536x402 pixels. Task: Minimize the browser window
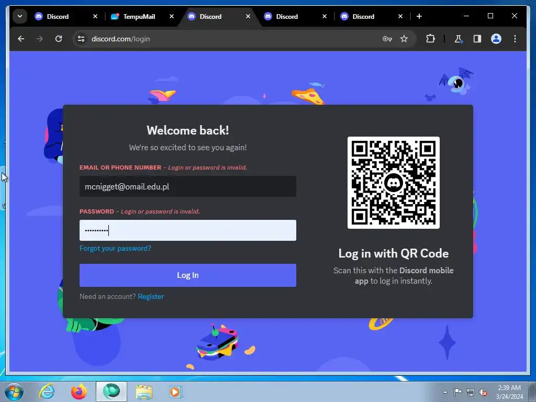click(x=466, y=16)
